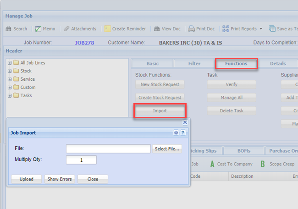The image size is (298, 209).
Task: Open the Print Reports dropdown
Action: (261, 28)
